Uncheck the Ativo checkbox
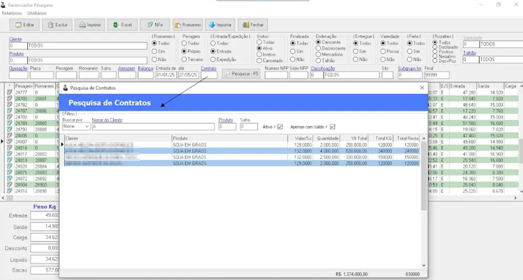Viewport: 523px width, 280px height. pyautogui.click(x=280, y=127)
